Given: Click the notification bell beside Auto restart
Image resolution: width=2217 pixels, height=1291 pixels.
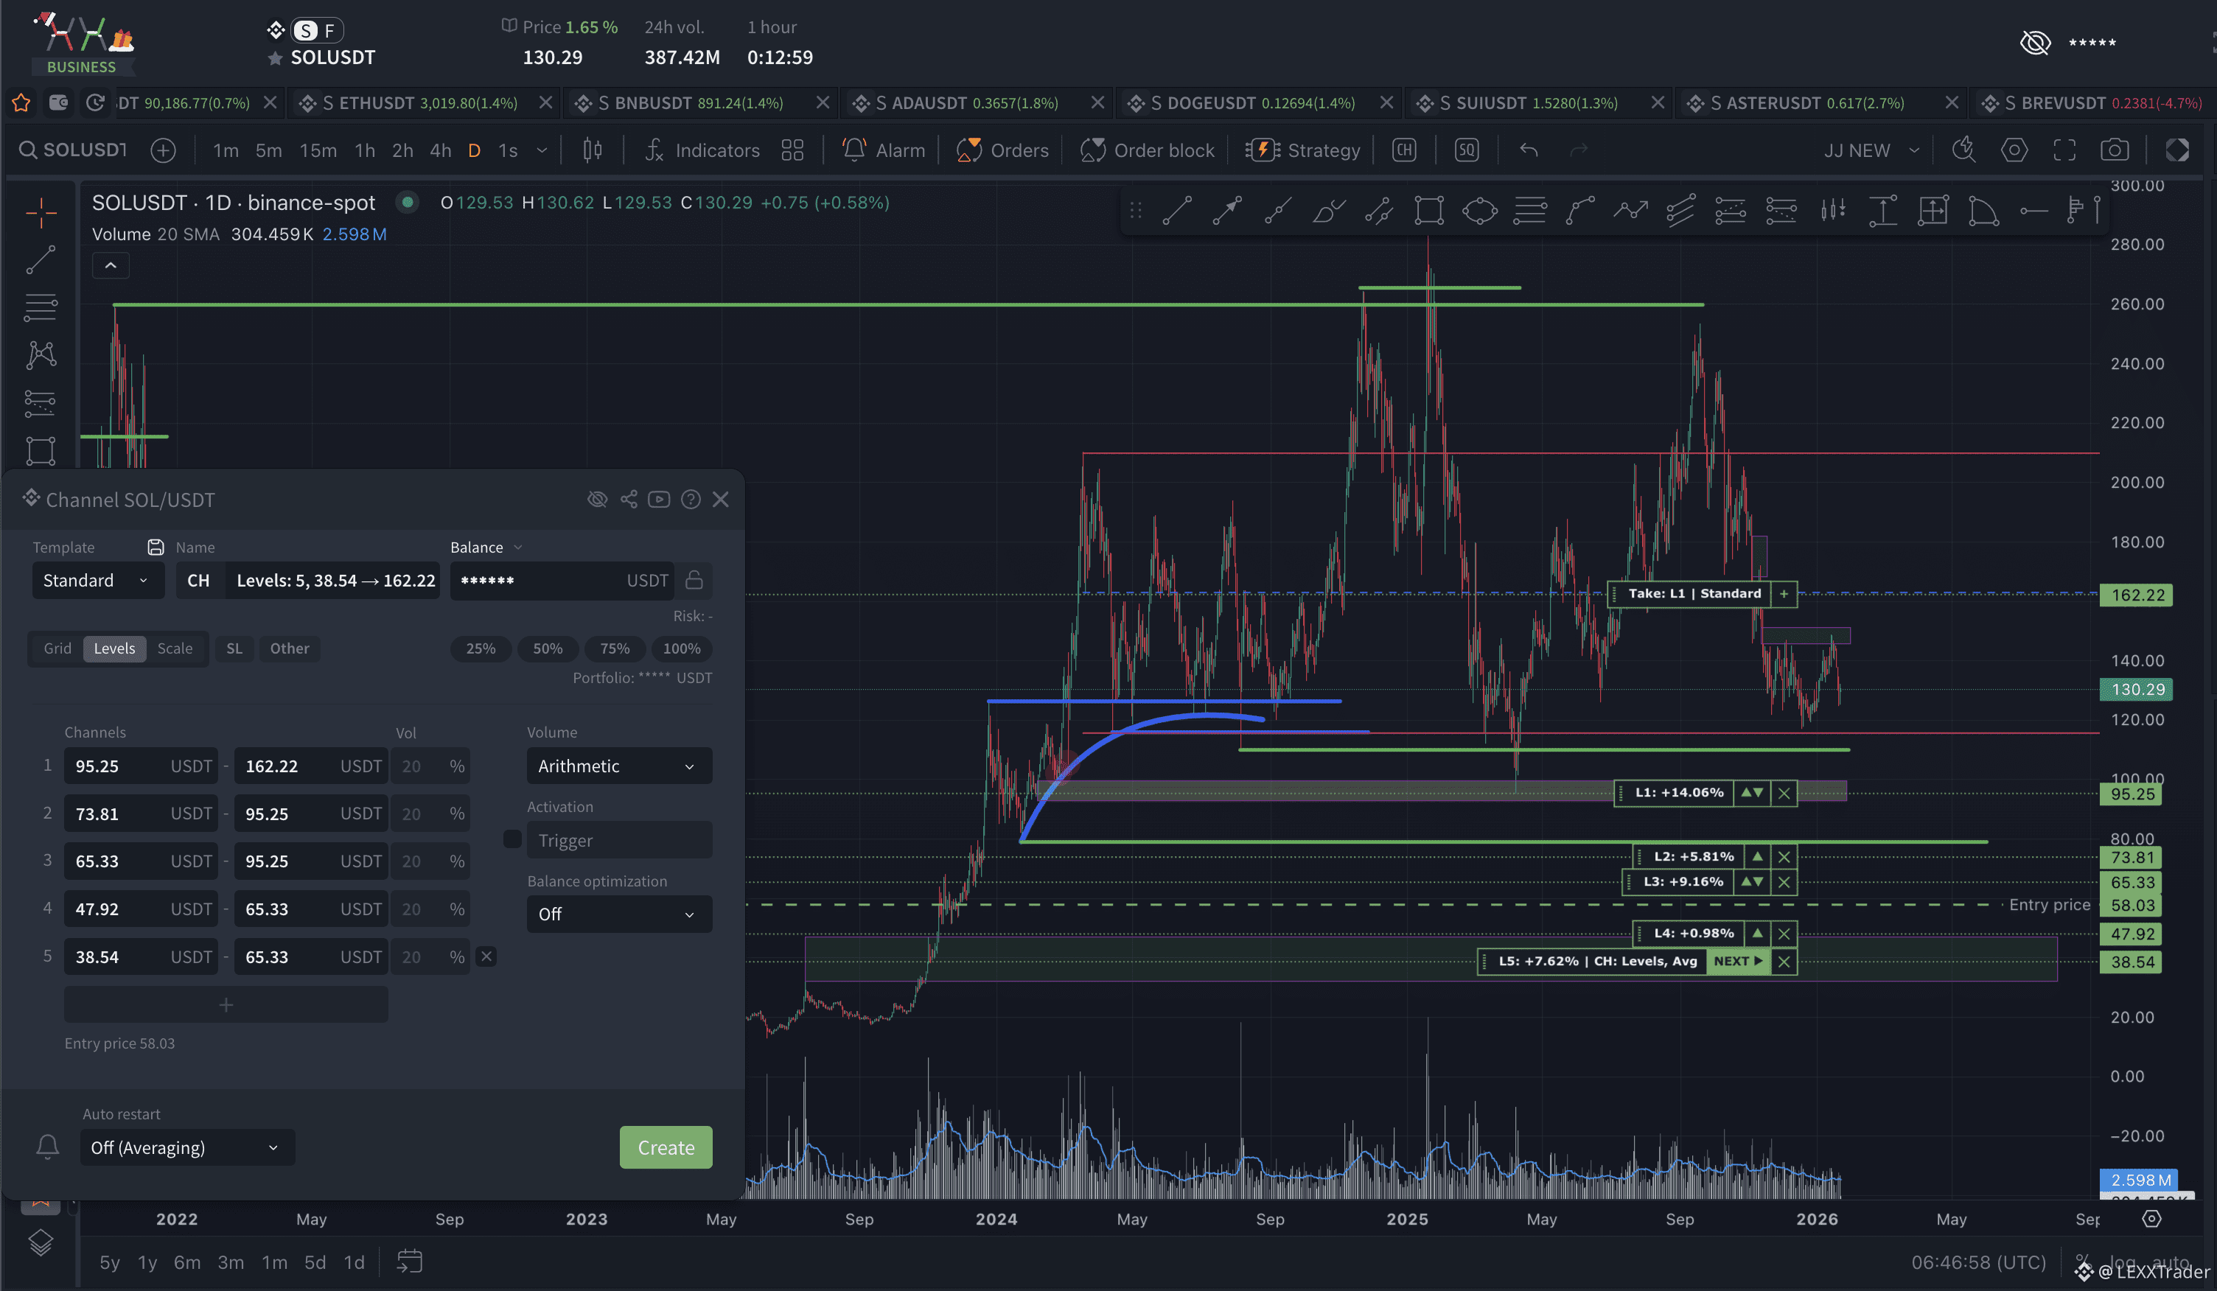Looking at the screenshot, I should tap(47, 1147).
